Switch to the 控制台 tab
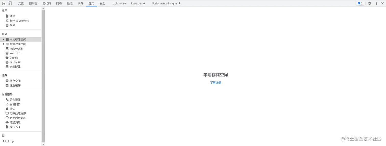Screen dimensions: 386x146 [33, 3]
